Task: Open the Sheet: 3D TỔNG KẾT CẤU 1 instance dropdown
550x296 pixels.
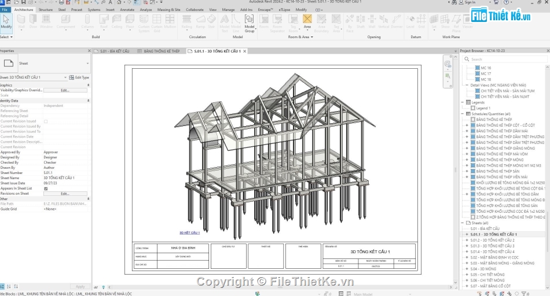Action: pos(65,77)
